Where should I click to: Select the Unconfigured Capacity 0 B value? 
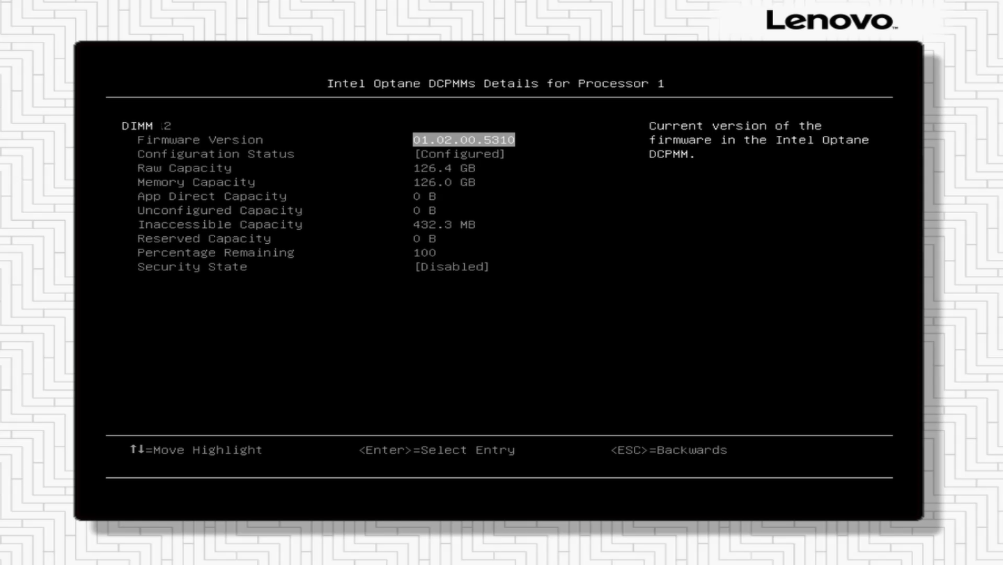[x=425, y=210]
